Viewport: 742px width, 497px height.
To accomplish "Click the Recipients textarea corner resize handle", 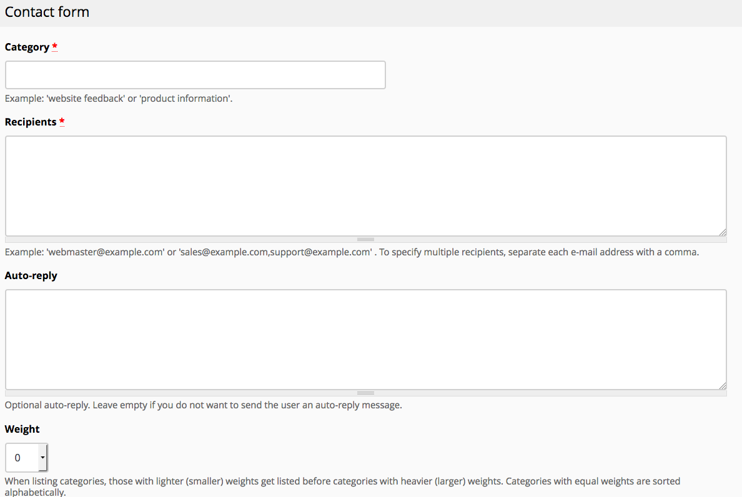I will [722, 232].
